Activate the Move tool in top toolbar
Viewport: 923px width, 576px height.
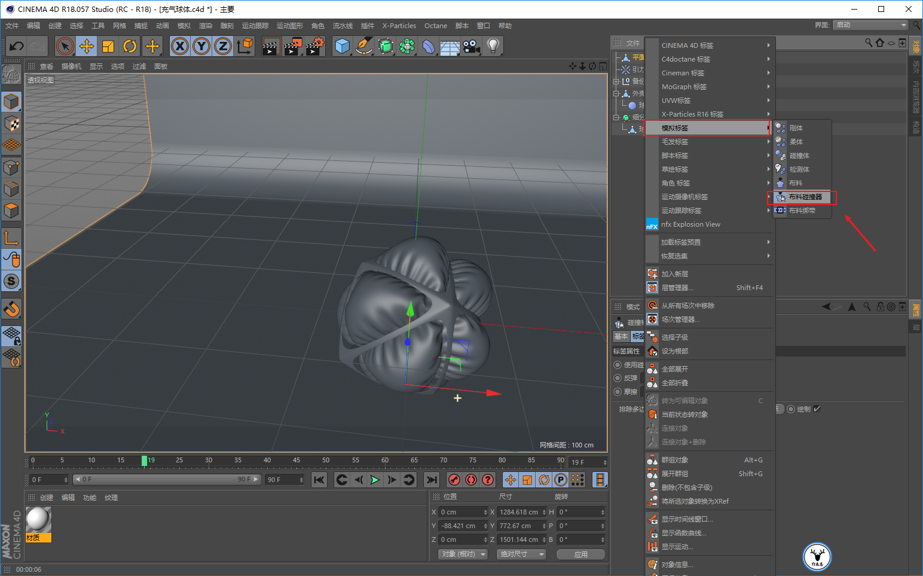(87, 46)
